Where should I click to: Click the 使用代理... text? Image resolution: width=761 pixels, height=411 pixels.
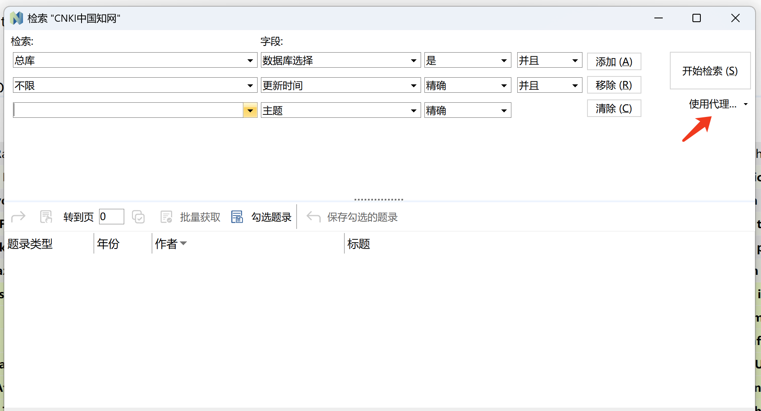pos(712,104)
